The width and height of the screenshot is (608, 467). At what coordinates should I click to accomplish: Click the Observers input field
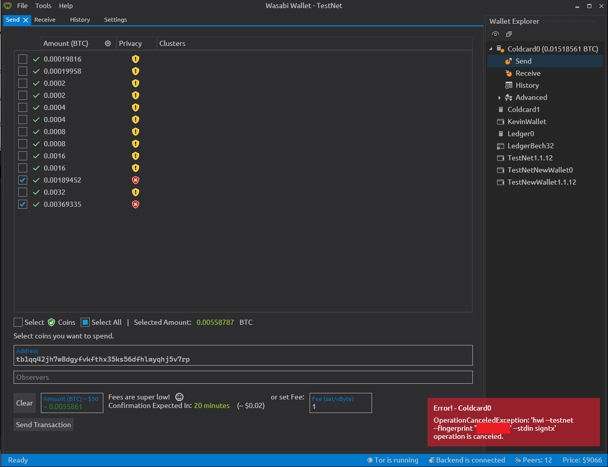click(x=243, y=377)
